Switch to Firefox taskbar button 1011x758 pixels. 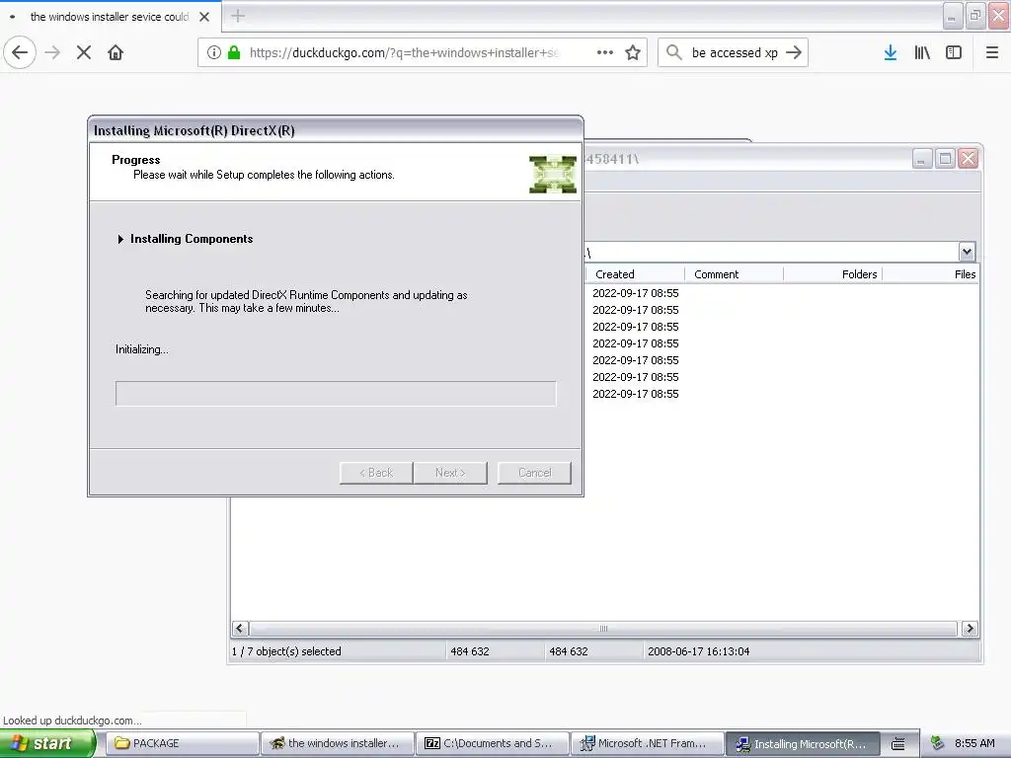[x=338, y=743]
